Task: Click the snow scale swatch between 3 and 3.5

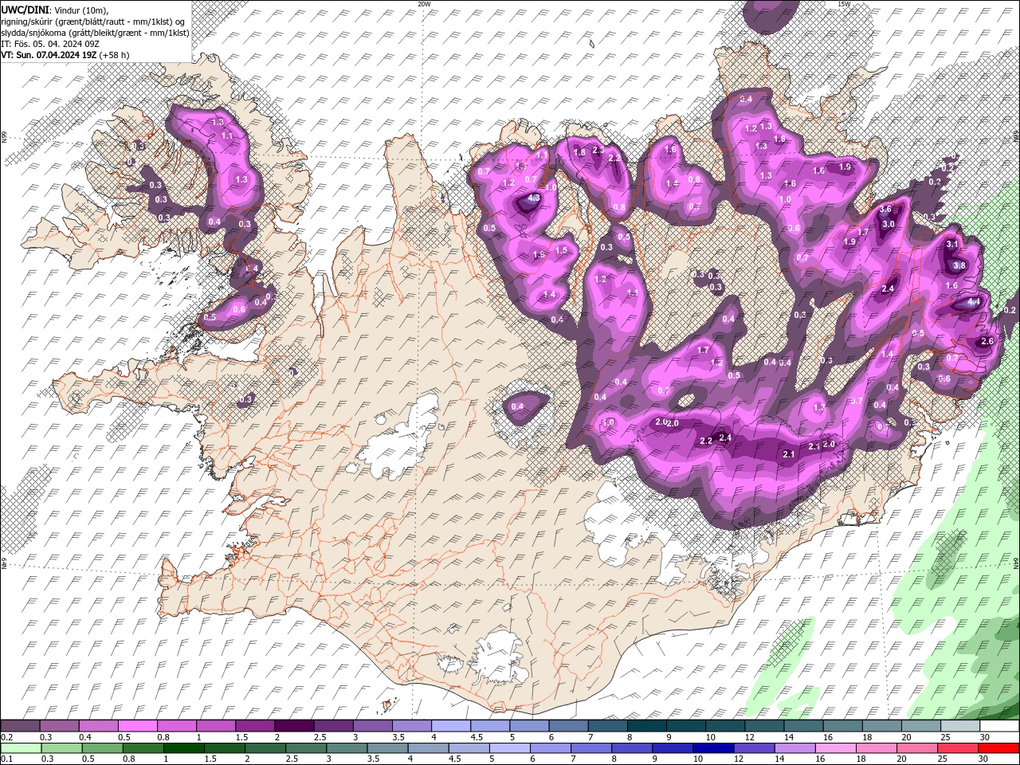Action: tap(373, 726)
